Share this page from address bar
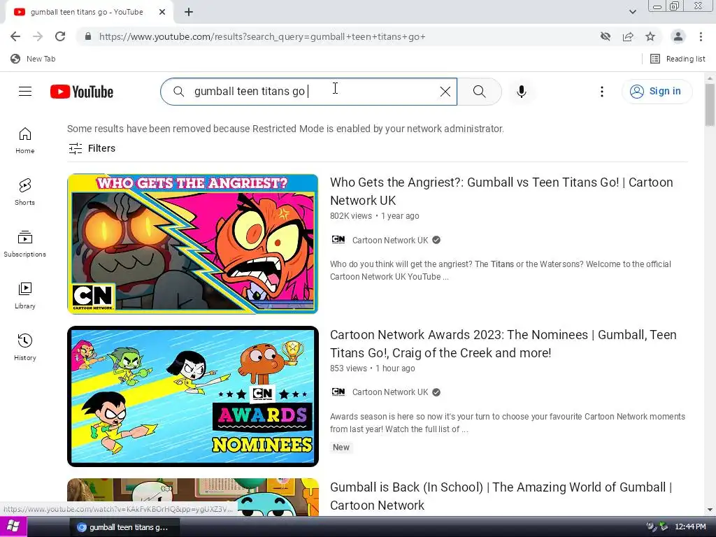This screenshot has width=716, height=537. [x=628, y=36]
